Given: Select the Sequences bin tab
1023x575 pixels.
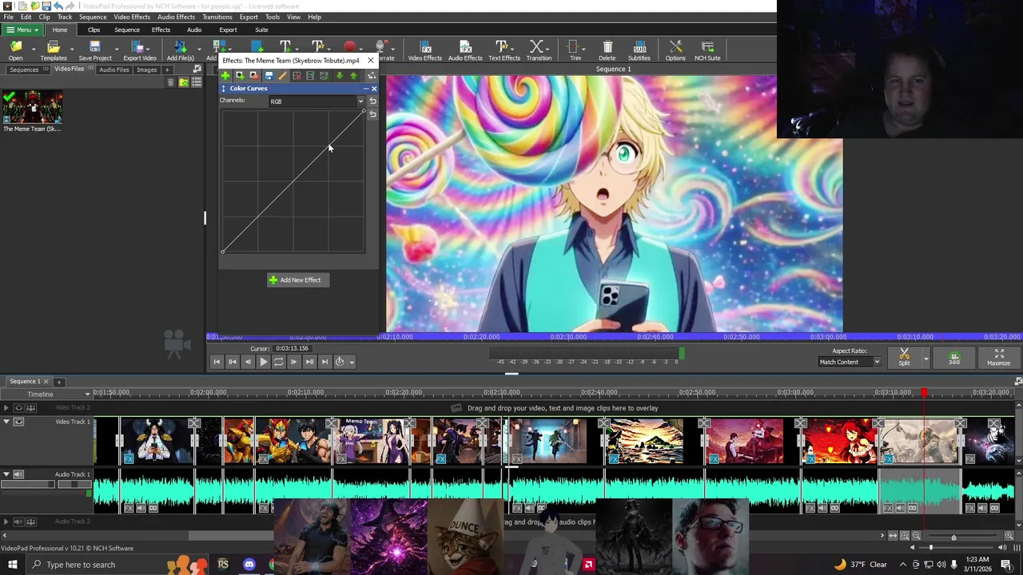Looking at the screenshot, I should coord(28,70).
